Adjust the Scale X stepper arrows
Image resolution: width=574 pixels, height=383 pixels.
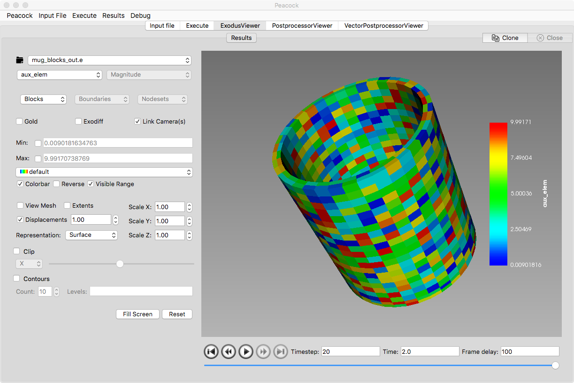[189, 207]
